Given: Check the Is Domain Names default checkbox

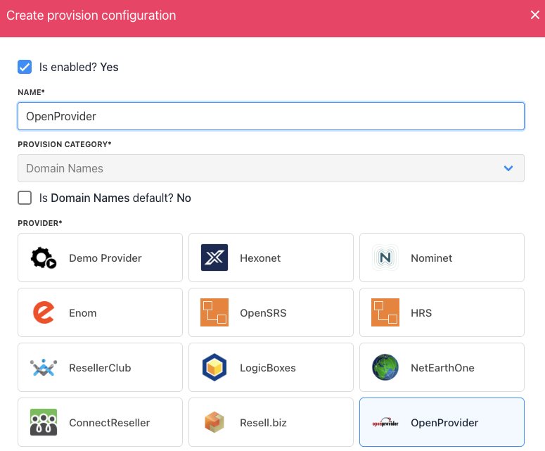Looking at the screenshot, I should point(25,198).
